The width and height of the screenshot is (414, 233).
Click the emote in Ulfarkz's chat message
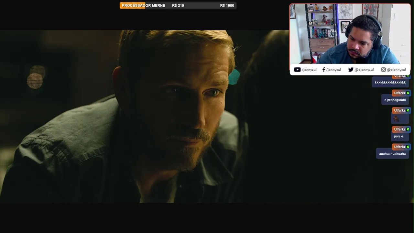397,118
